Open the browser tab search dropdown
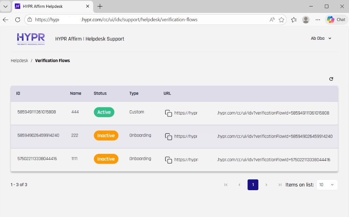The image size is (349, 217). 5,6
